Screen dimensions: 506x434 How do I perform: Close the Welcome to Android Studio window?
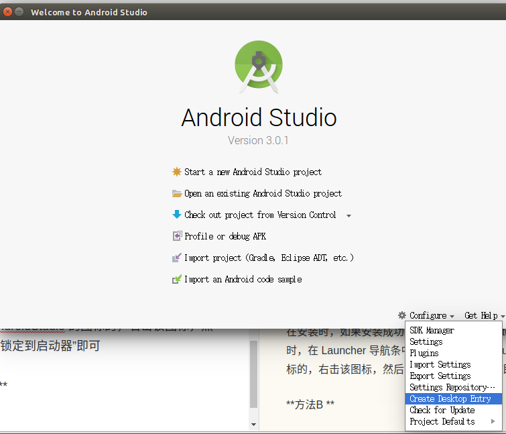point(7,12)
